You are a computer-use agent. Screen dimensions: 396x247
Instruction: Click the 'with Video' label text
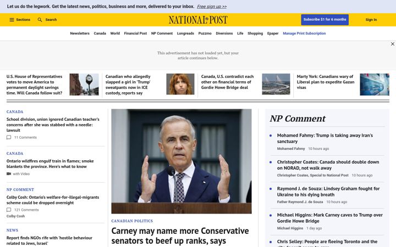click(x=21, y=174)
